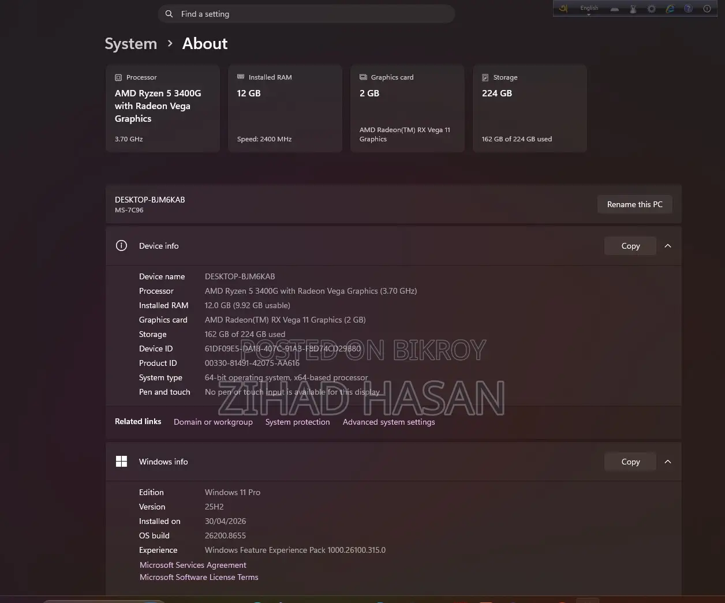Screen dimensions: 725x603
Task: Click the Installed on date 30/04/2026
Action: [x=226, y=521]
